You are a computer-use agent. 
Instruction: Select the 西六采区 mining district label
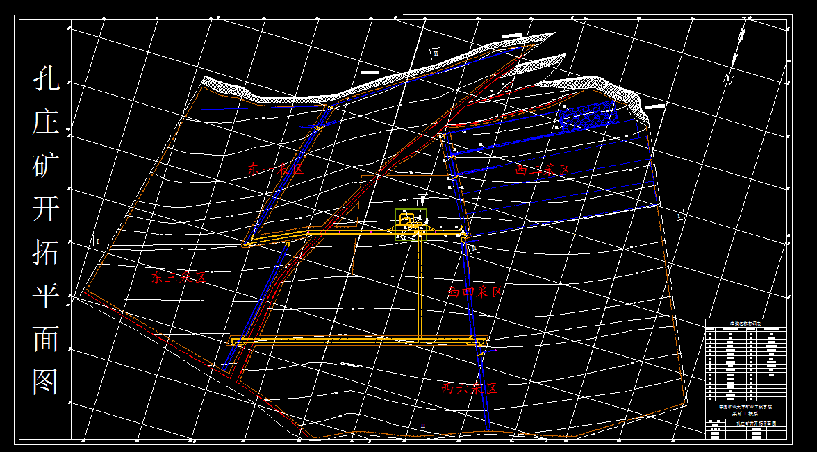pyautogui.click(x=470, y=389)
